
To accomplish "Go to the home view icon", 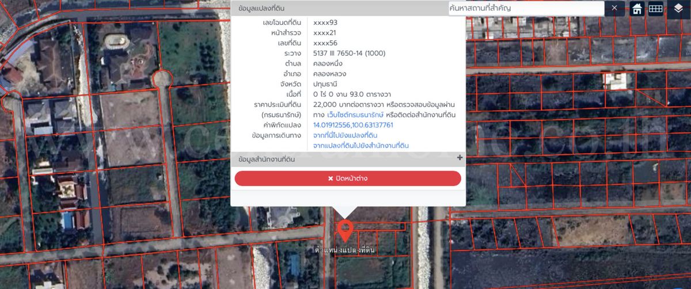I will click(x=637, y=8).
